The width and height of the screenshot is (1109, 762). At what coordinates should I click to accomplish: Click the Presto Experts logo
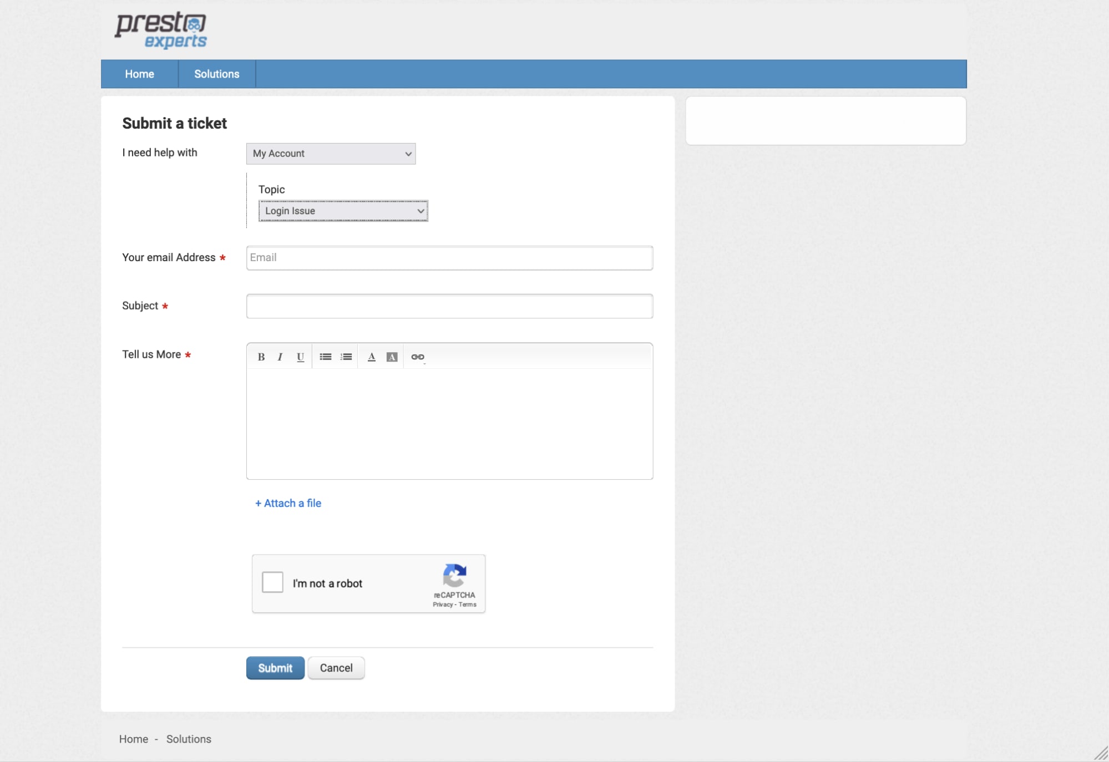point(161,30)
